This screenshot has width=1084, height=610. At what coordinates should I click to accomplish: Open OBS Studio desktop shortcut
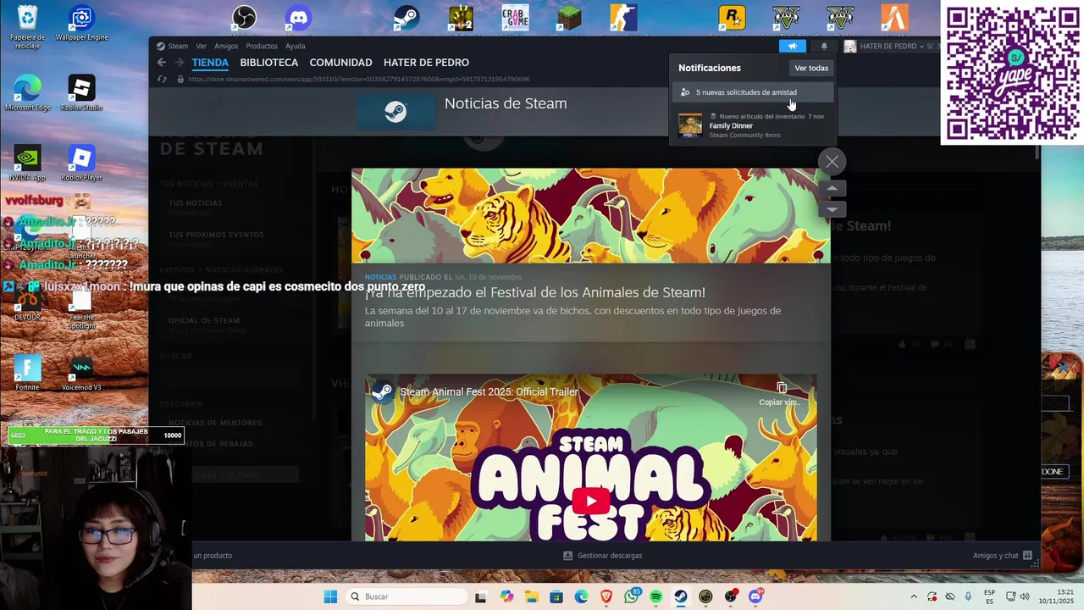(244, 17)
